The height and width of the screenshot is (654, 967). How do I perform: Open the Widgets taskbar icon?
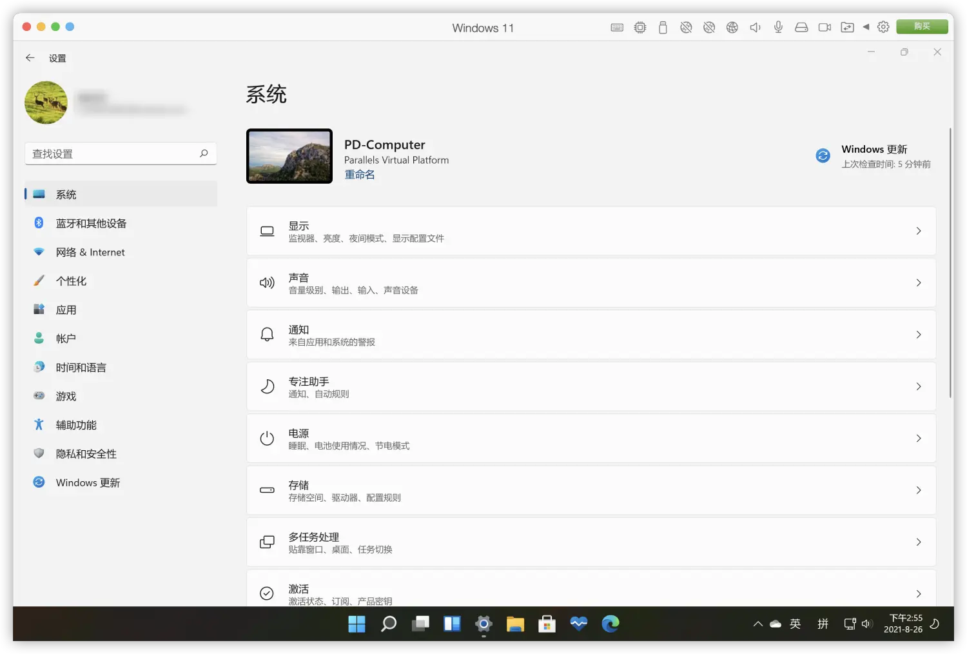[452, 624]
